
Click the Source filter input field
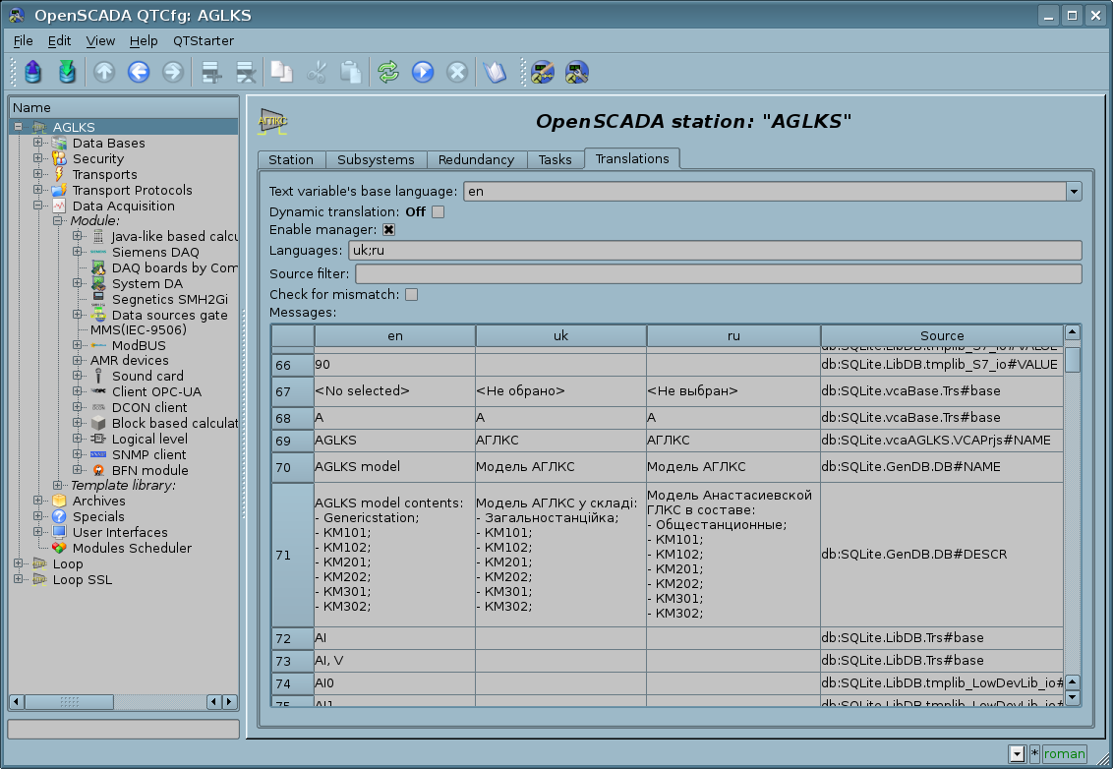point(719,273)
